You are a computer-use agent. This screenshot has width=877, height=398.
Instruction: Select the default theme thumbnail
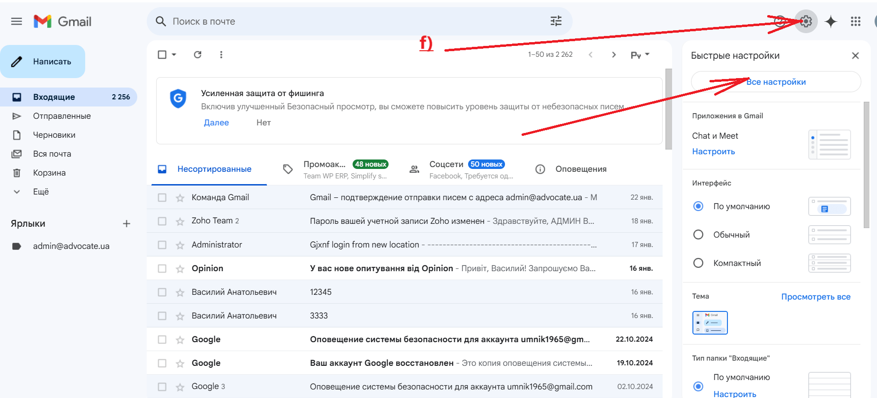[x=710, y=323]
